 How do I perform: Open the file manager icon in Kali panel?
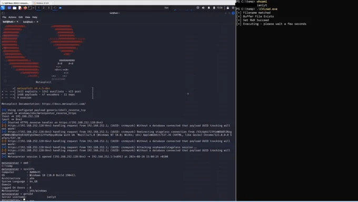(15, 8)
